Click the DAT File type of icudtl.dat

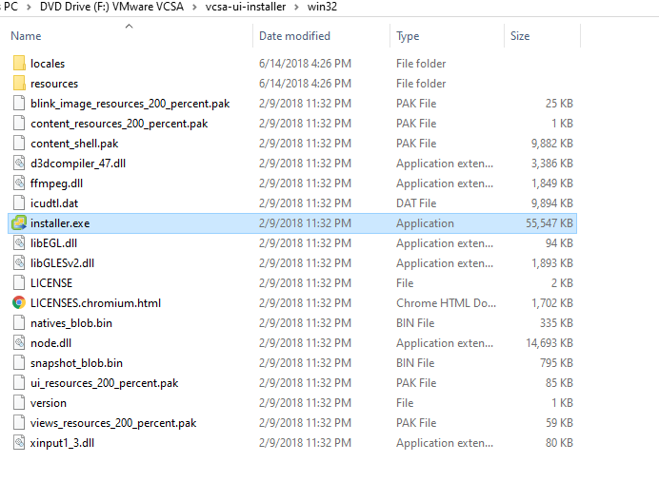[x=416, y=203]
